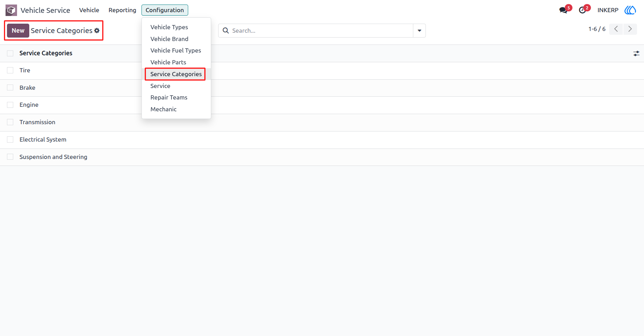Open the Tire category row

[322, 71]
